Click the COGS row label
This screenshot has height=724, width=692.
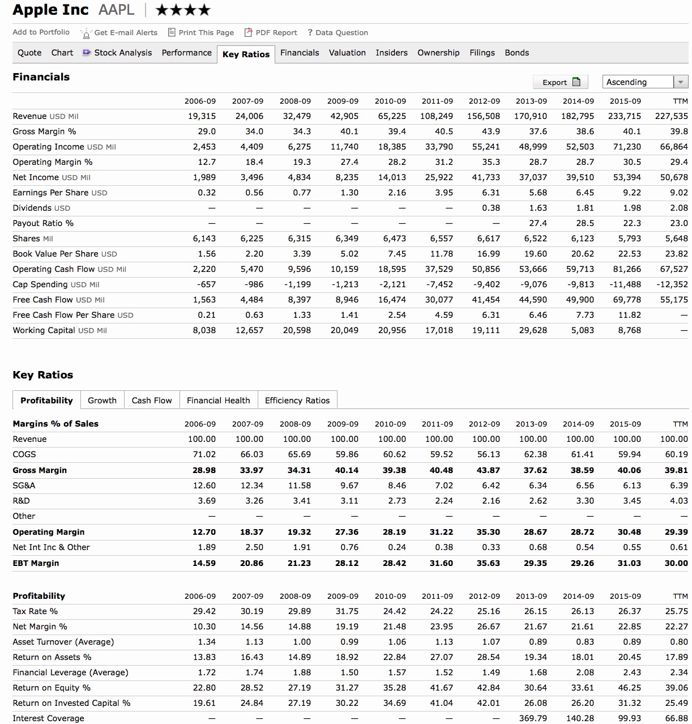tap(24, 454)
